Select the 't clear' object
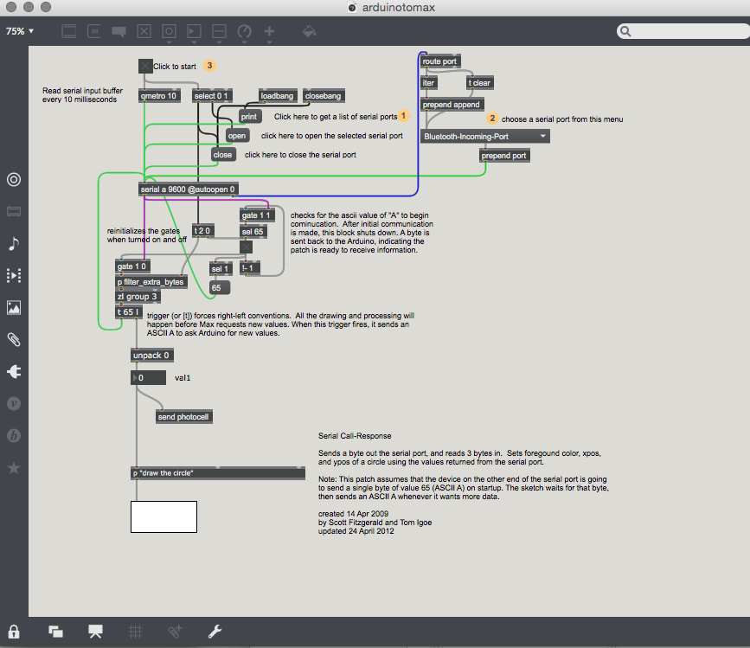This screenshot has width=750, height=648. 480,83
